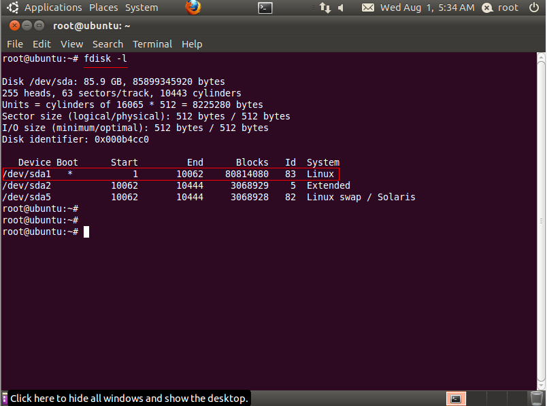Click the date and time clock
This screenshot has height=406, width=547.
point(427,7)
